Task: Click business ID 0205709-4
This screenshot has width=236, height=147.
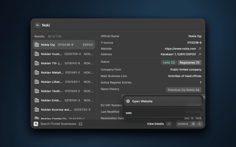Action: point(73,54)
